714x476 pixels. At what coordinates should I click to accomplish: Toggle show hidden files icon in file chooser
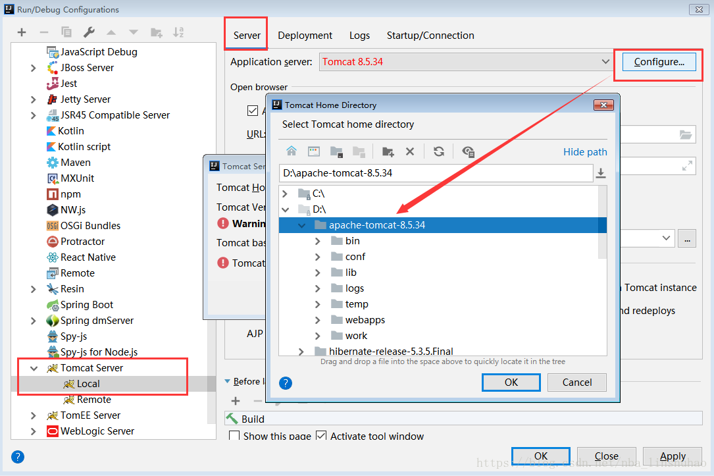pos(468,151)
